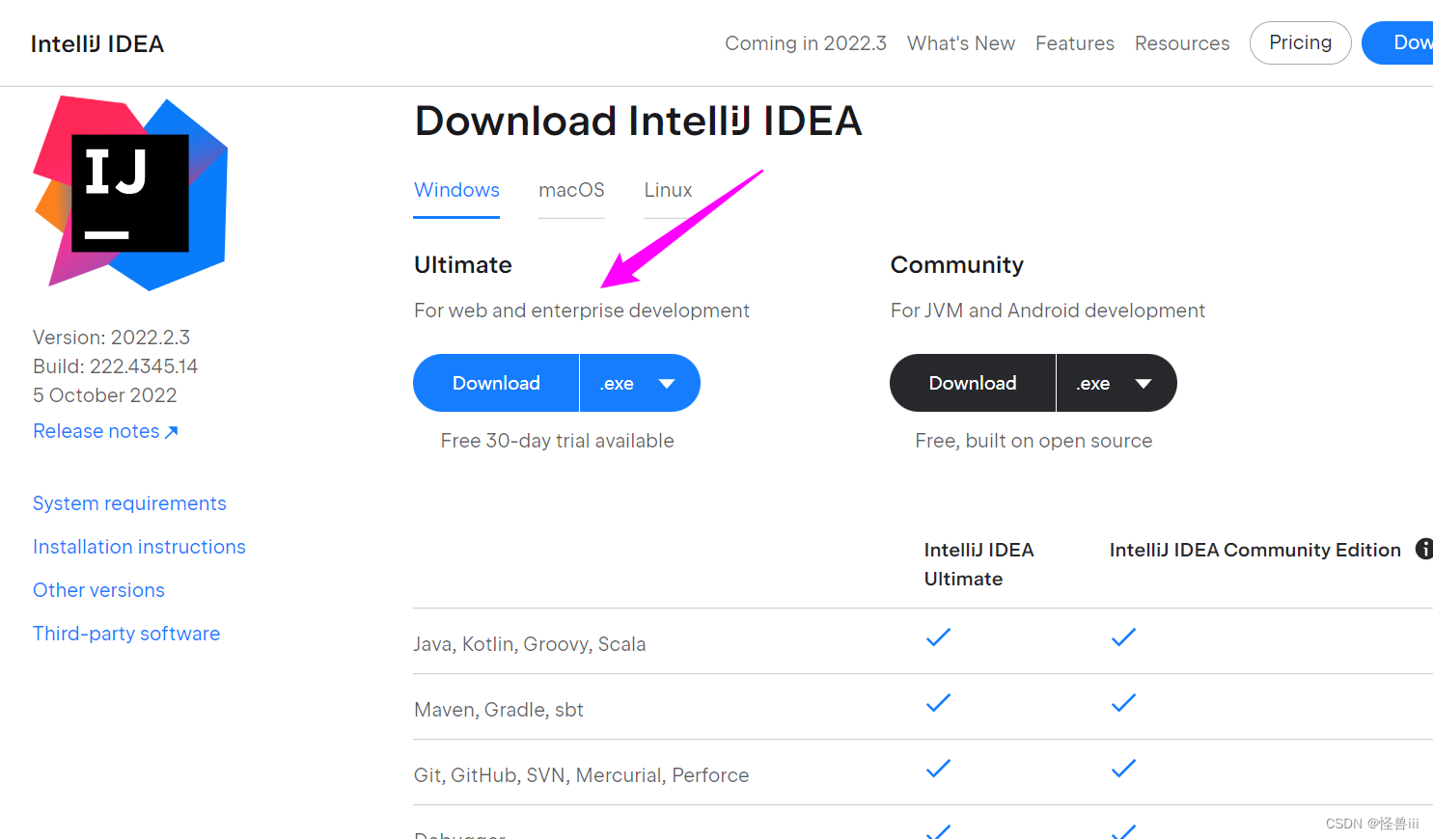Click the IntelliJ IDEA logo in header
The width and height of the screenshot is (1433, 839).
(97, 43)
